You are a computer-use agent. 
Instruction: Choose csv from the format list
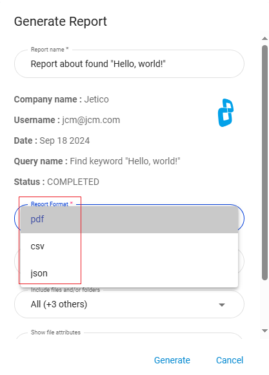point(129,247)
